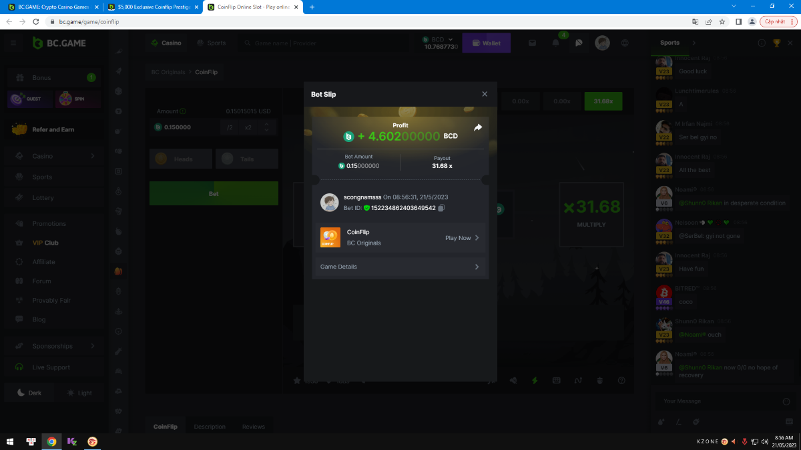Open the notifications bell icon
The height and width of the screenshot is (450, 801).
[x=555, y=43]
